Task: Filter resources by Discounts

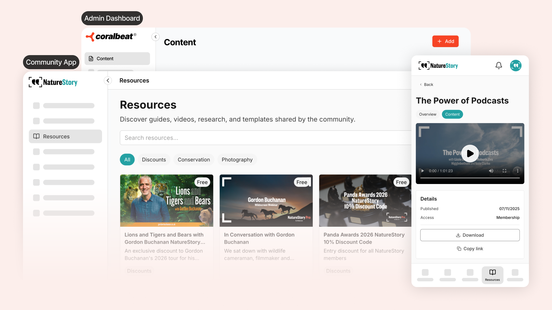Action: point(154,159)
